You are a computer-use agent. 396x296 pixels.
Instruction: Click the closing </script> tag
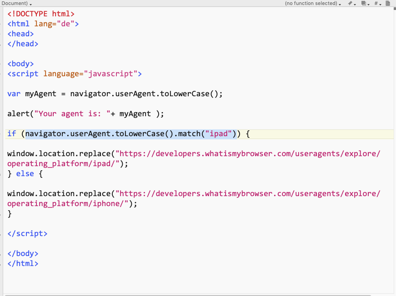tap(27, 233)
